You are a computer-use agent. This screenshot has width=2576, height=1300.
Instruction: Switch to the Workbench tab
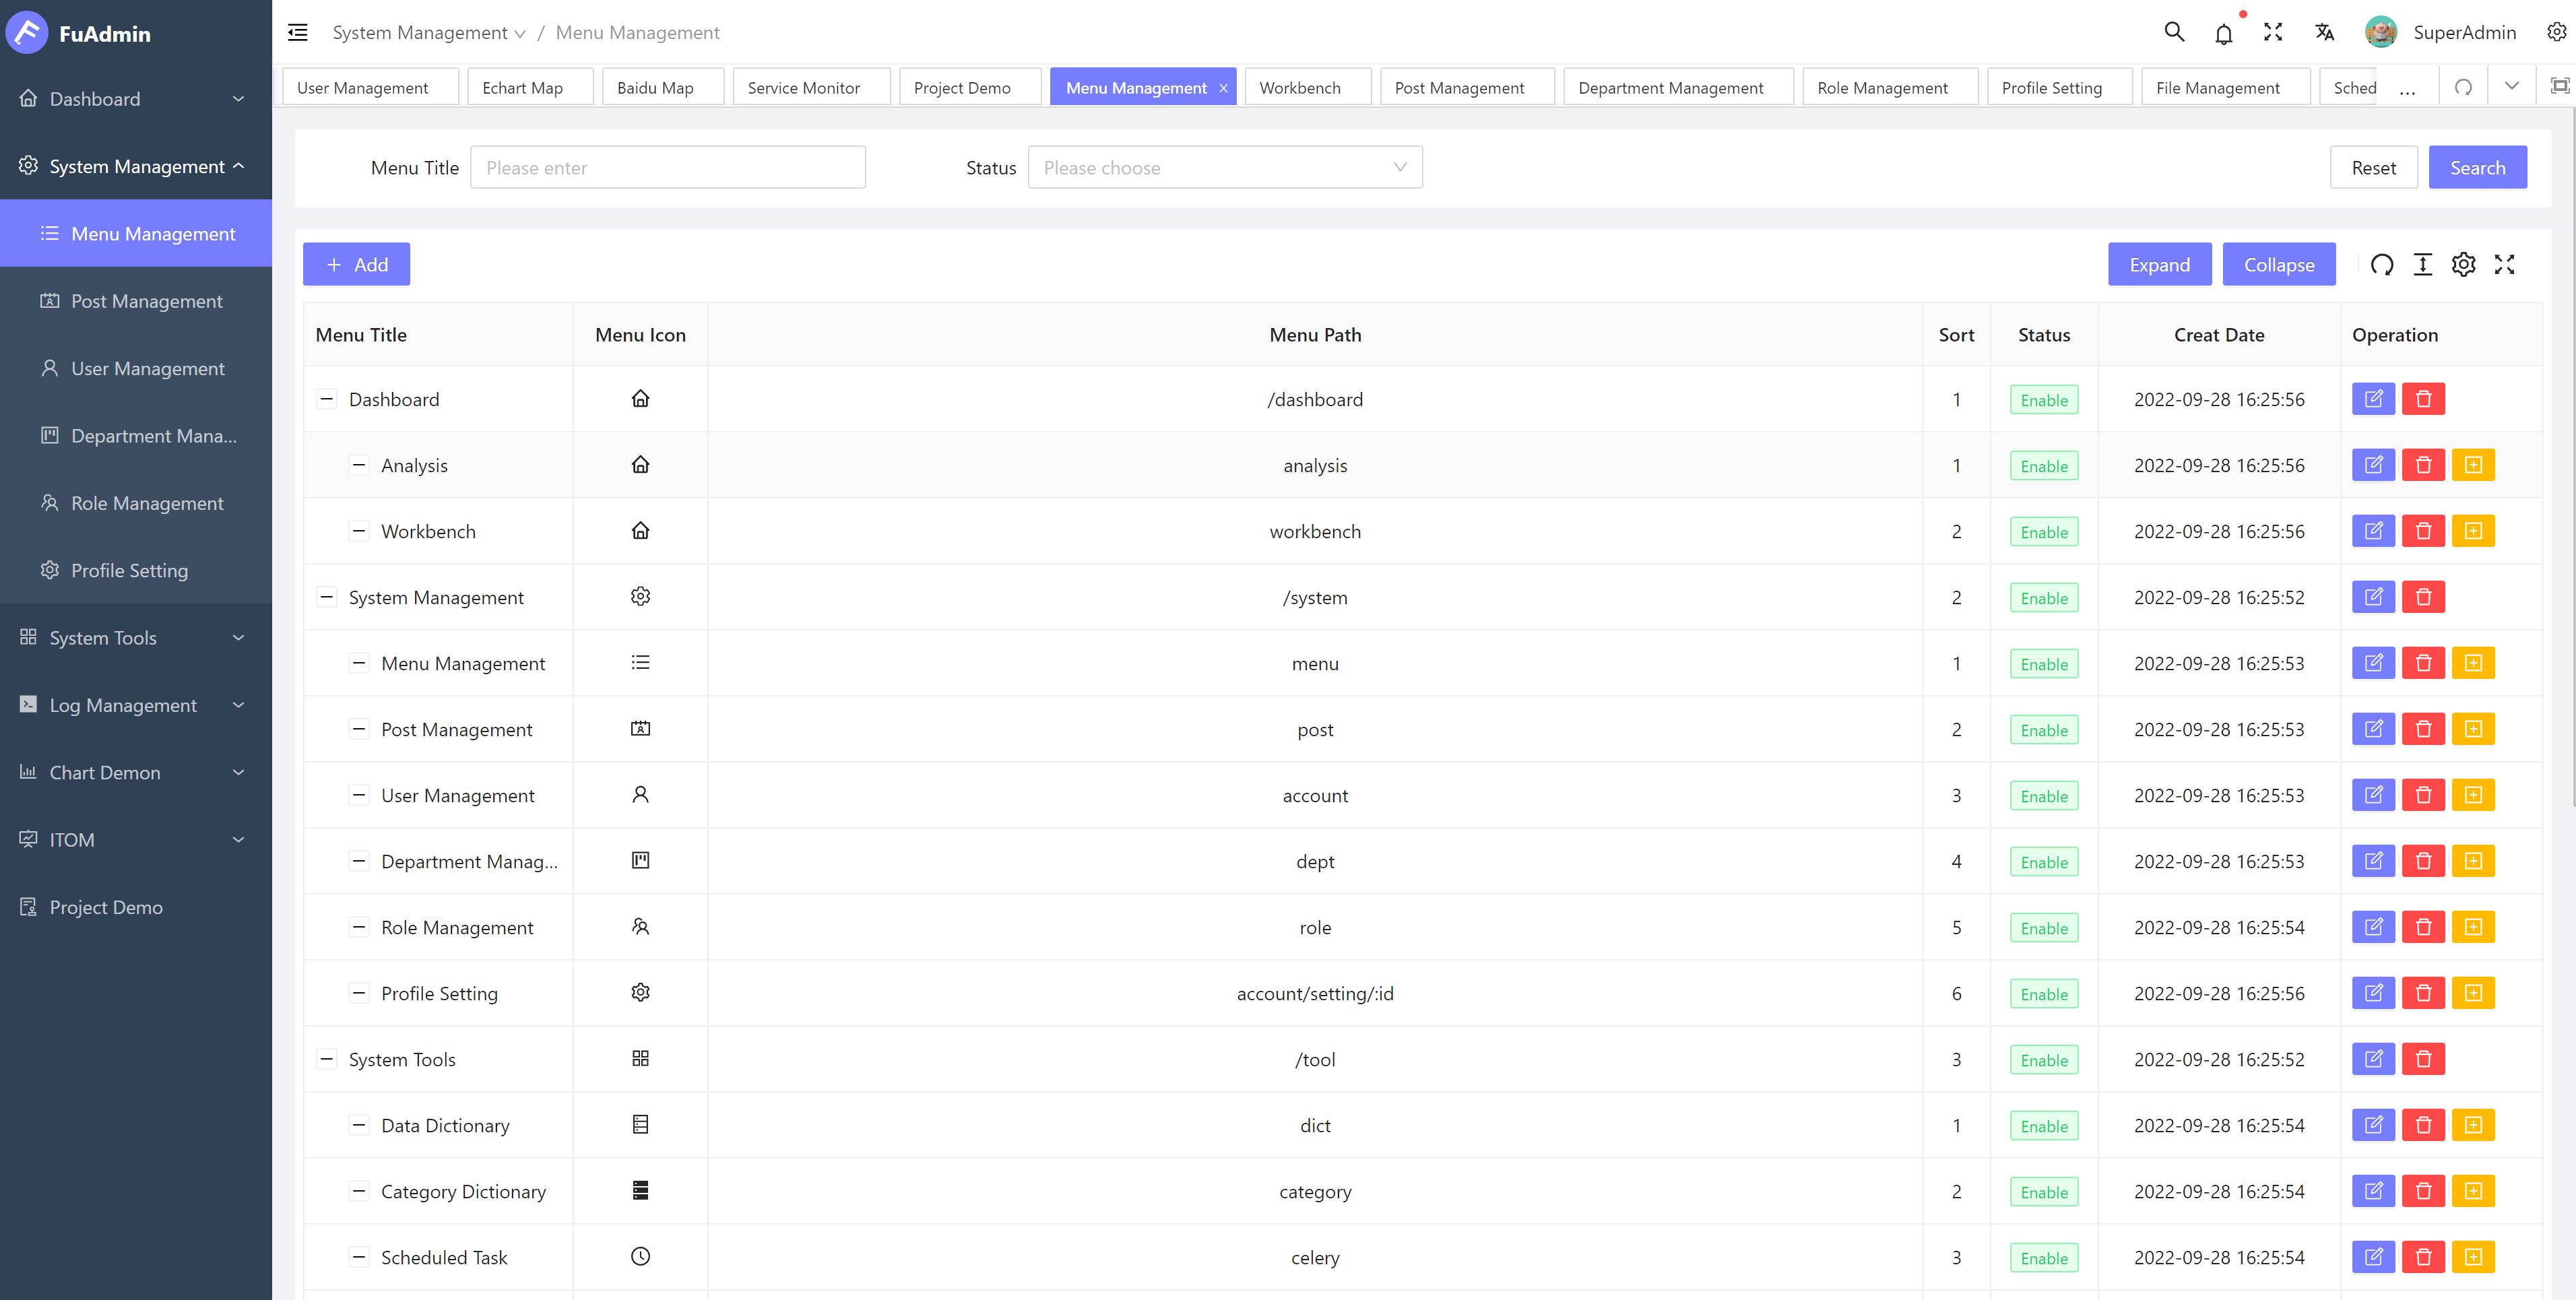[1300, 88]
